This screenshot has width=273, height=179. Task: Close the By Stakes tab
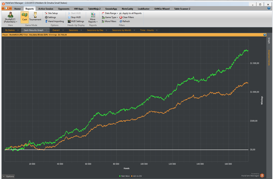(x=18, y=30)
